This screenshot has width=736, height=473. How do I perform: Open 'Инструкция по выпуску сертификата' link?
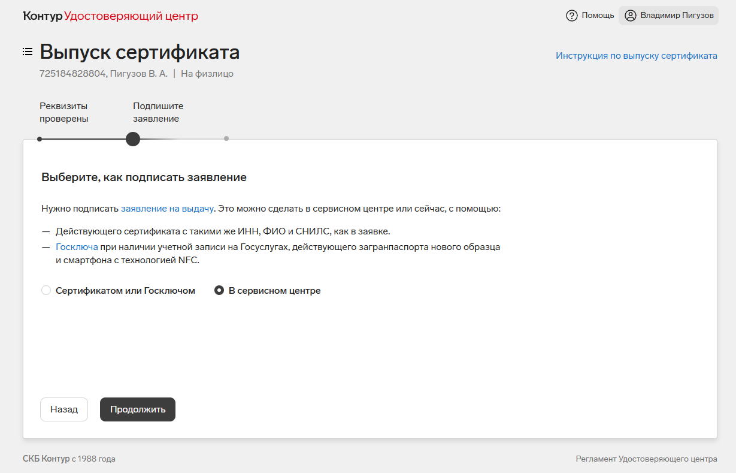tap(636, 56)
